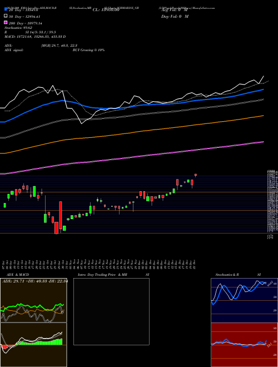Open the red RSI chart panel
This screenshot has width=278, height=367.
pos(244,345)
